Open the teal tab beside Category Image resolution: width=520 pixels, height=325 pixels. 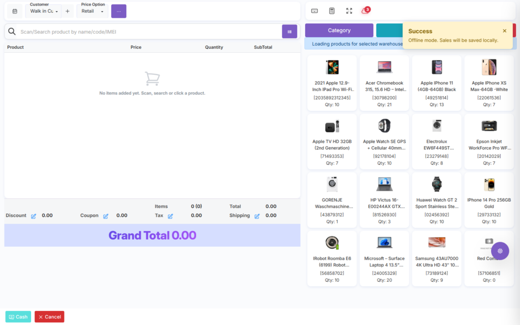pyautogui.click(x=389, y=30)
